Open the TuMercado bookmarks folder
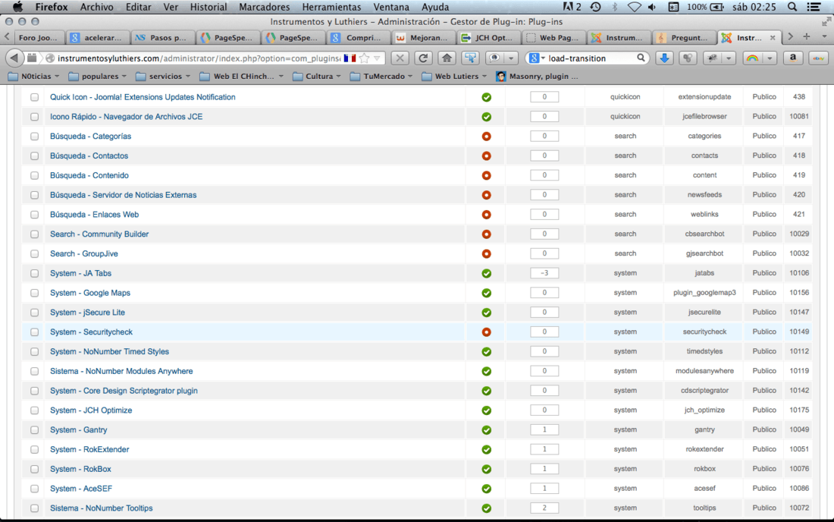834x522 pixels. click(381, 77)
